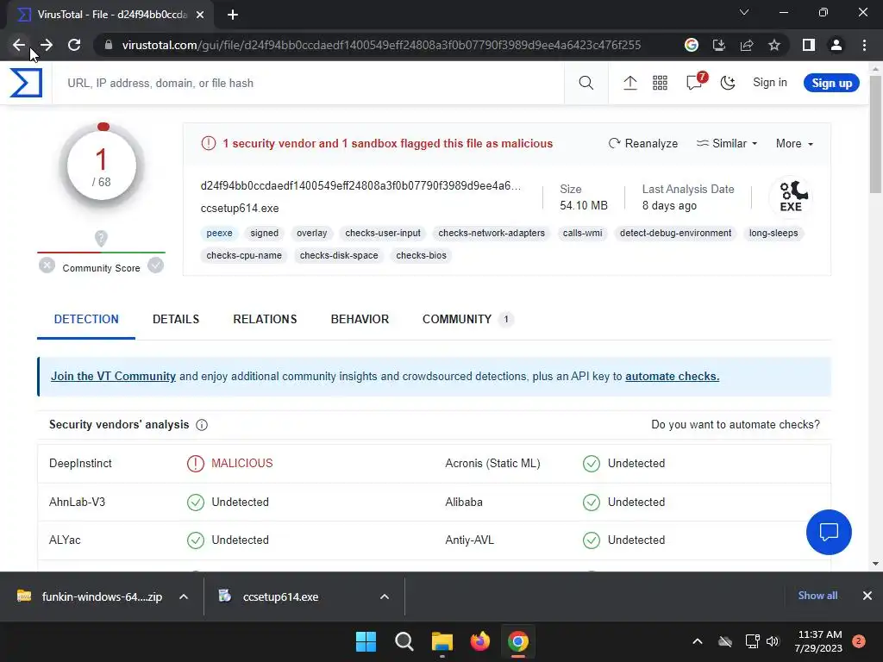Click the search magnifier icon in VirusTotal header
The height and width of the screenshot is (662, 883).
[x=586, y=83]
